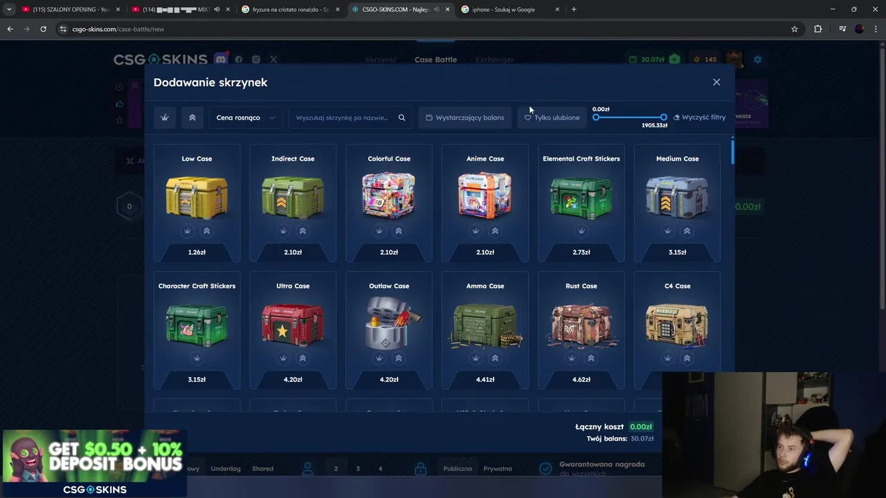Click the crown icon under Rust Case

(572, 358)
